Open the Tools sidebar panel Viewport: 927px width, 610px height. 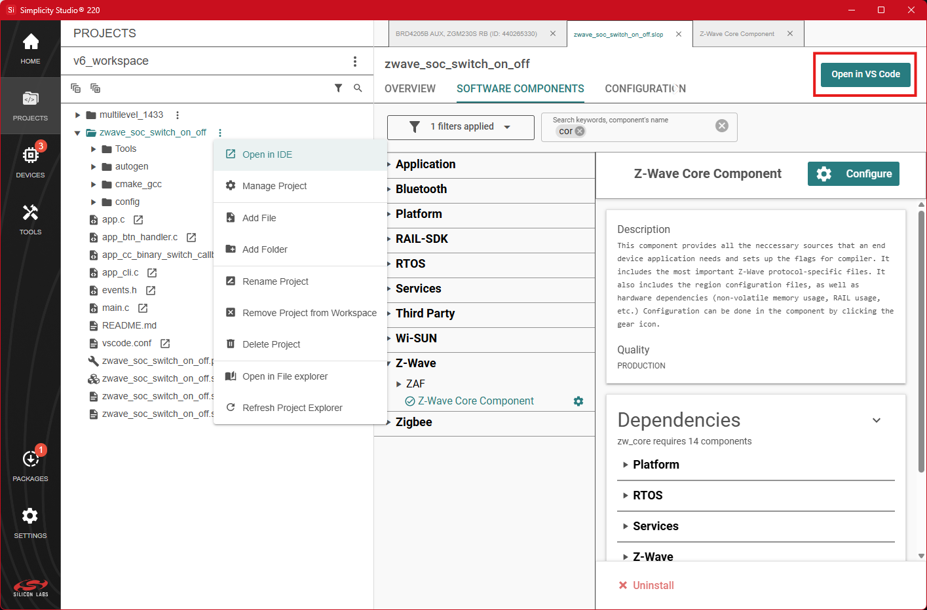30,219
